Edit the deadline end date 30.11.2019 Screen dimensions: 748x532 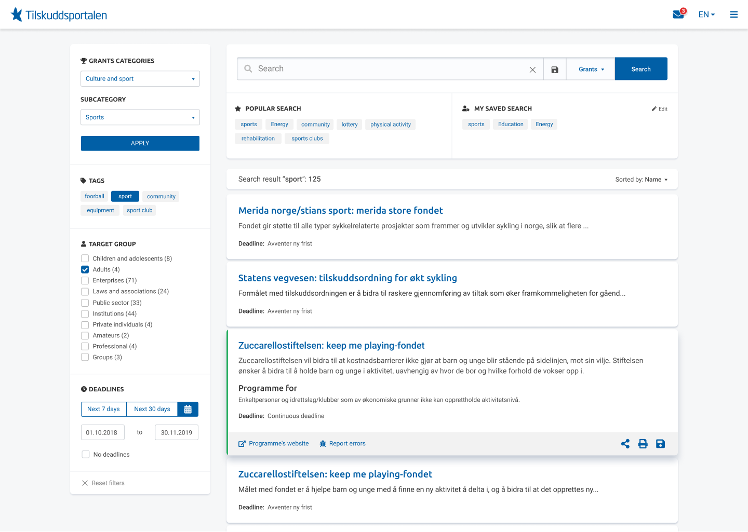[177, 432]
